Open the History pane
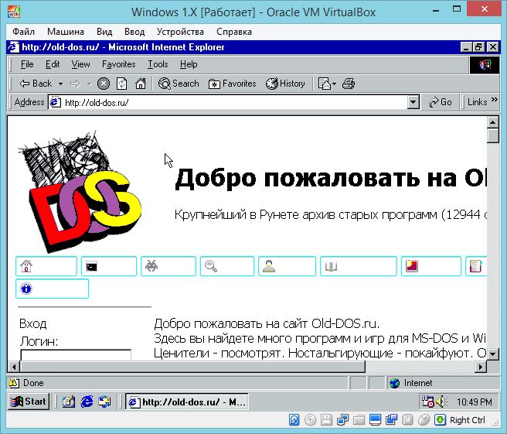 (285, 84)
